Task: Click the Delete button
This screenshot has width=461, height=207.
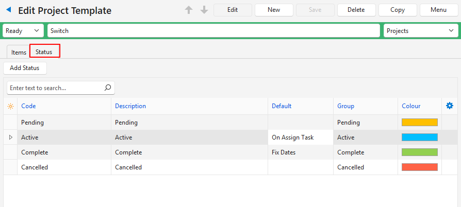Action: point(356,10)
